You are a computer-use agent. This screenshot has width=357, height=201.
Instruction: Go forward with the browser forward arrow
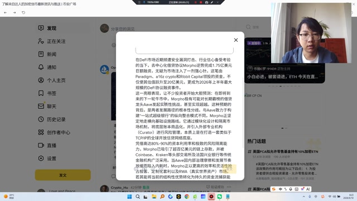(x=15, y=12)
